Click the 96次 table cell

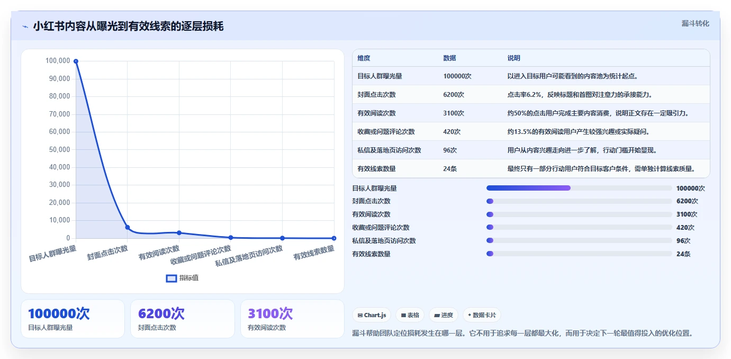pos(450,150)
